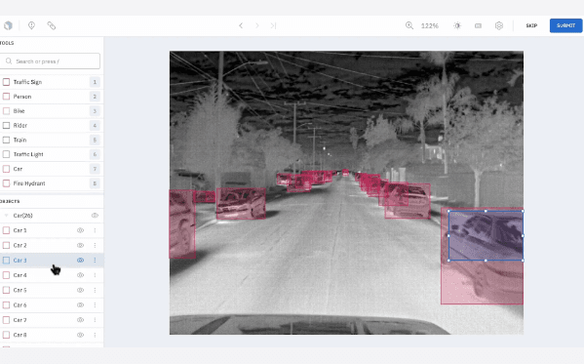Click the selected purple car bounding box
The image size is (584, 364).
[486, 236]
